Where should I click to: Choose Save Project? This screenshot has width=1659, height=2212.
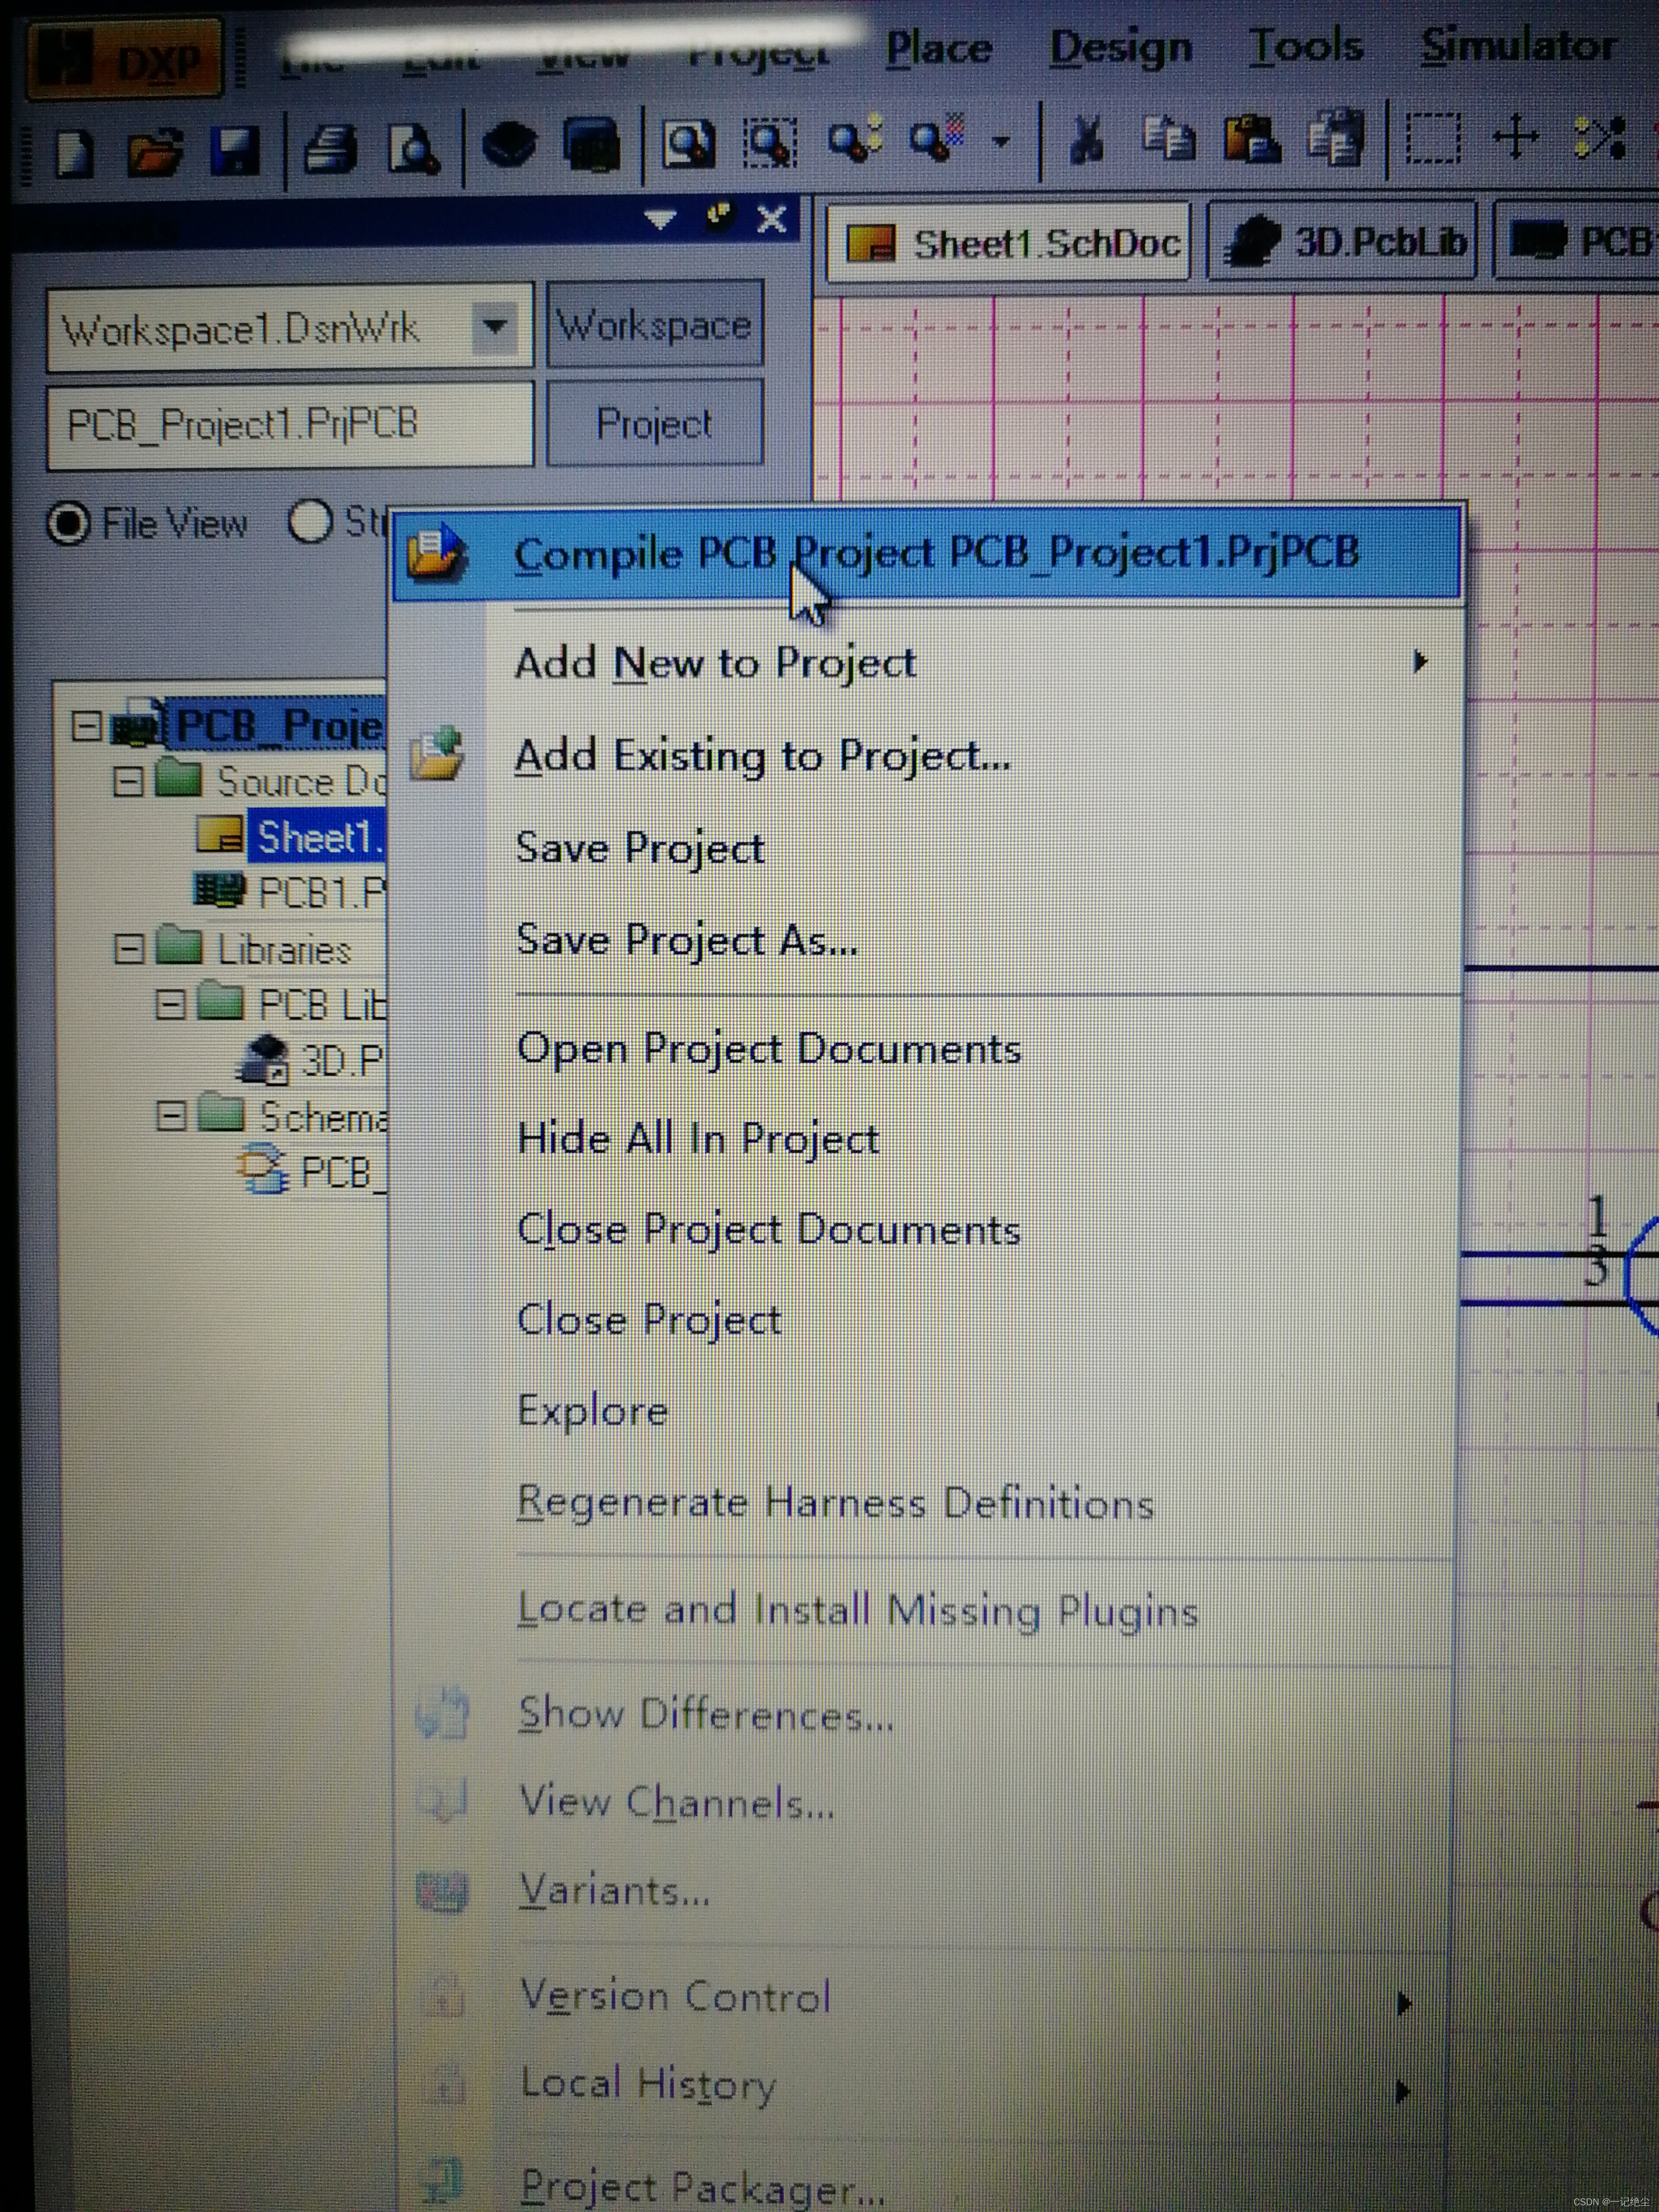tap(927, 849)
